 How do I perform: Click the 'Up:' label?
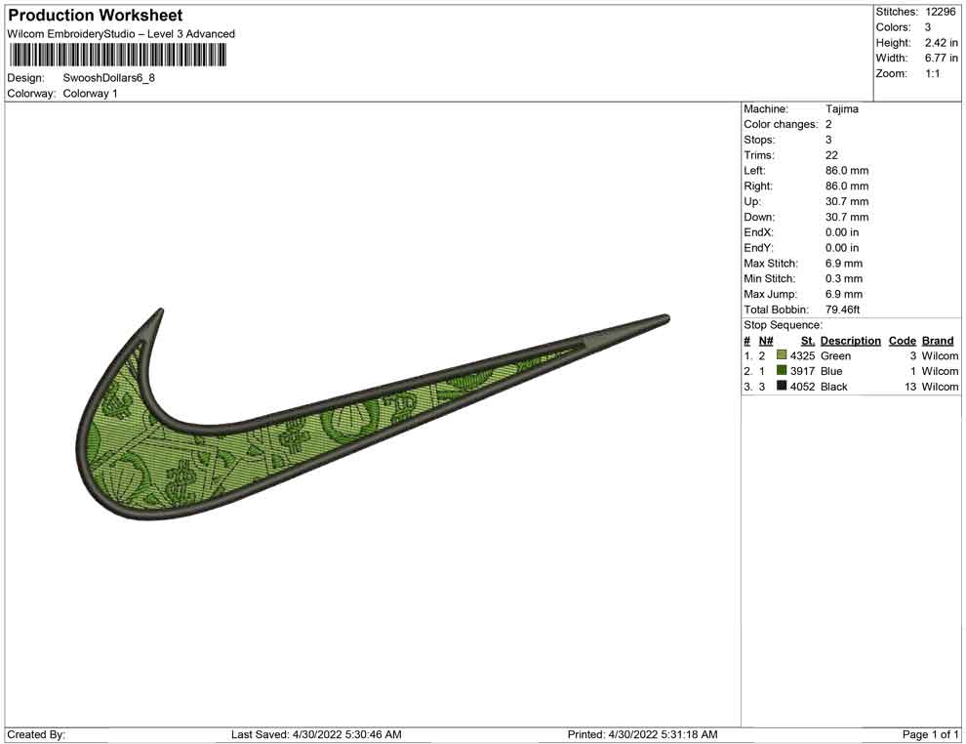click(752, 201)
